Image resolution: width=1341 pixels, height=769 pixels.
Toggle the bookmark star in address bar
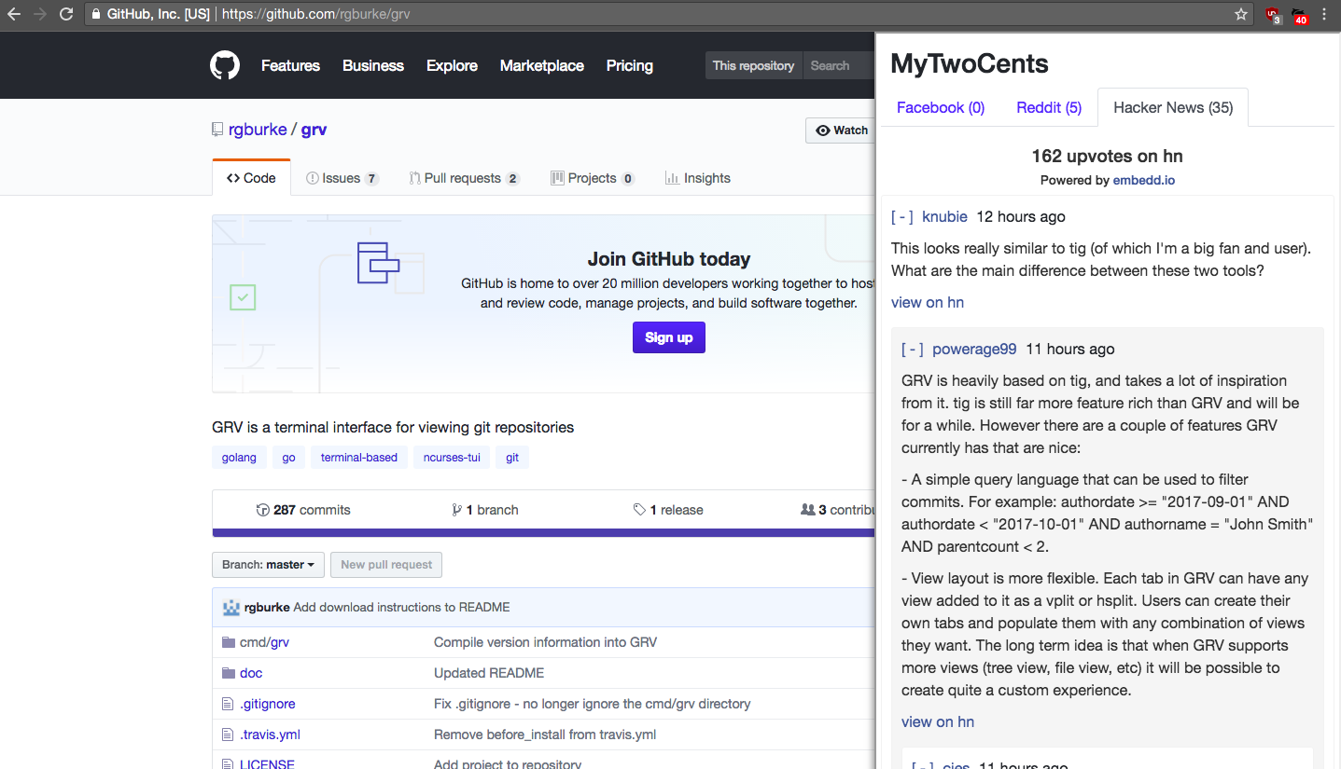(1240, 14)
